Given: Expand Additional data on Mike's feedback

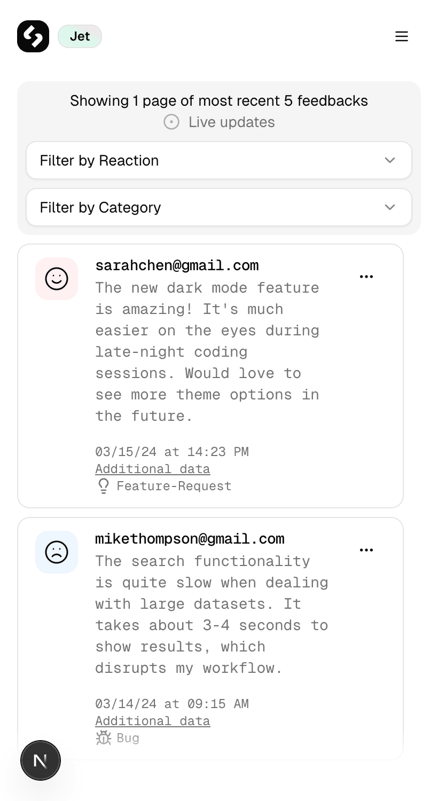Looking at the screenshot, I should (152, 720).
